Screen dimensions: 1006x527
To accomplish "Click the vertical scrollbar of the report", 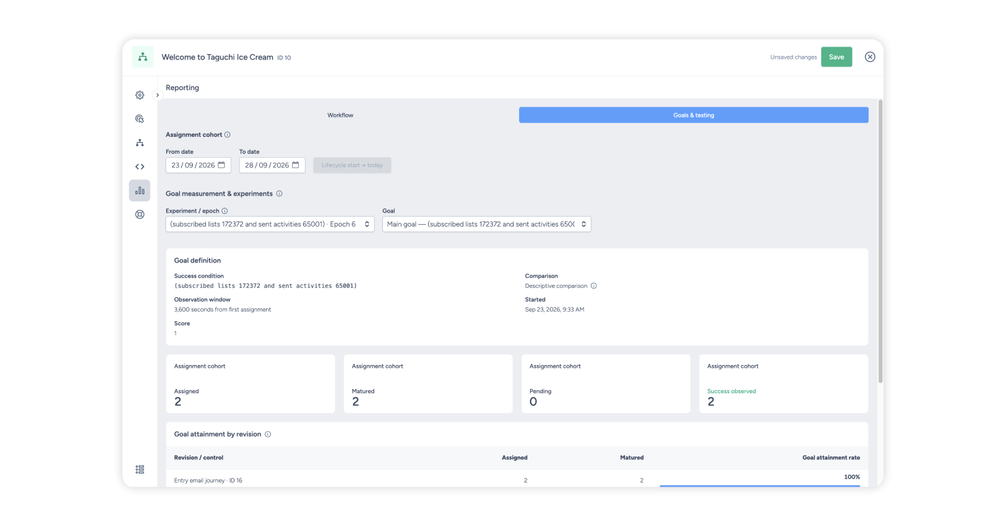I will click(880, 243).
